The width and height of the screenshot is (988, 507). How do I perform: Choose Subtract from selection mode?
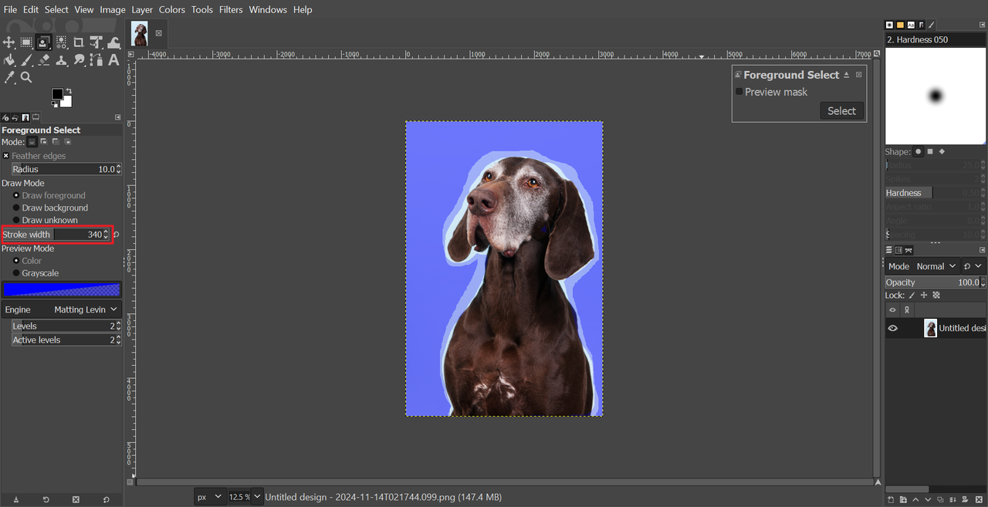(x=56, y=142)
